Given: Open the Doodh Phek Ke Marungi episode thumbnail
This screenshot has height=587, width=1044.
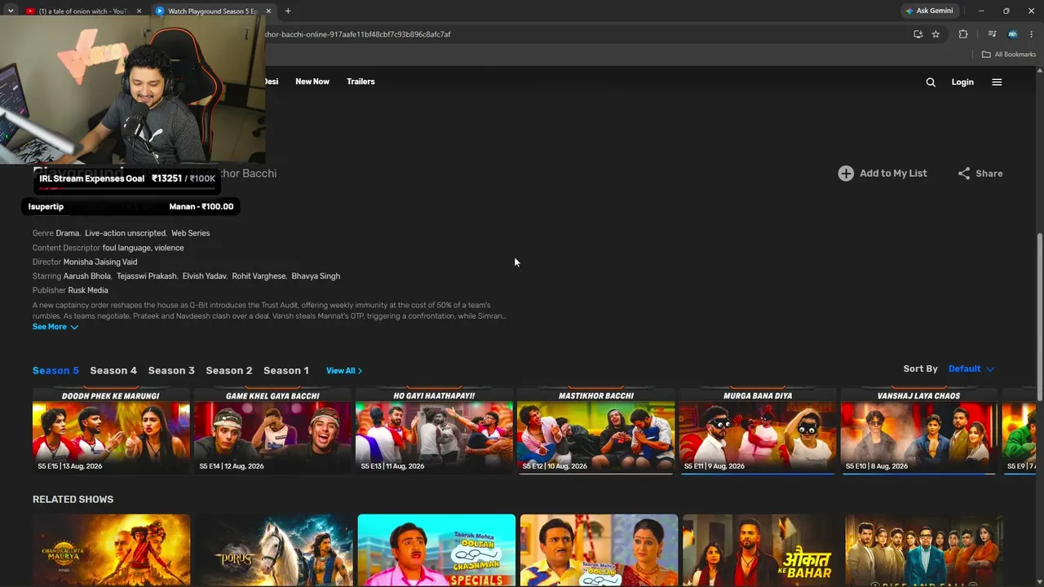Looking at the screenshot, I should [x=111, y=431].
